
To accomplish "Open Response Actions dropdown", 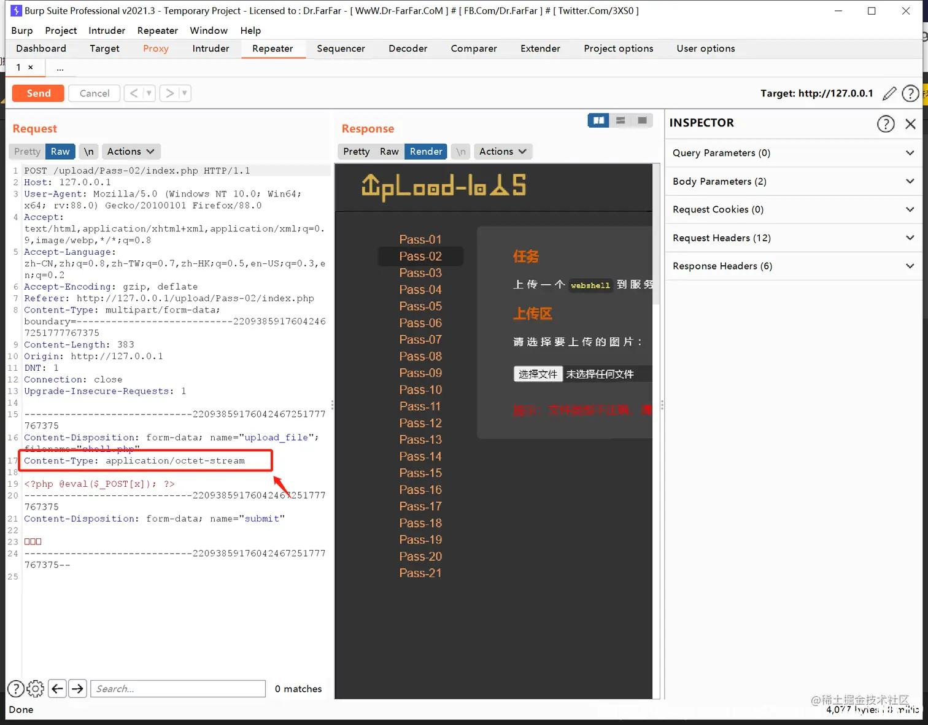I will [x=503, y=152].
